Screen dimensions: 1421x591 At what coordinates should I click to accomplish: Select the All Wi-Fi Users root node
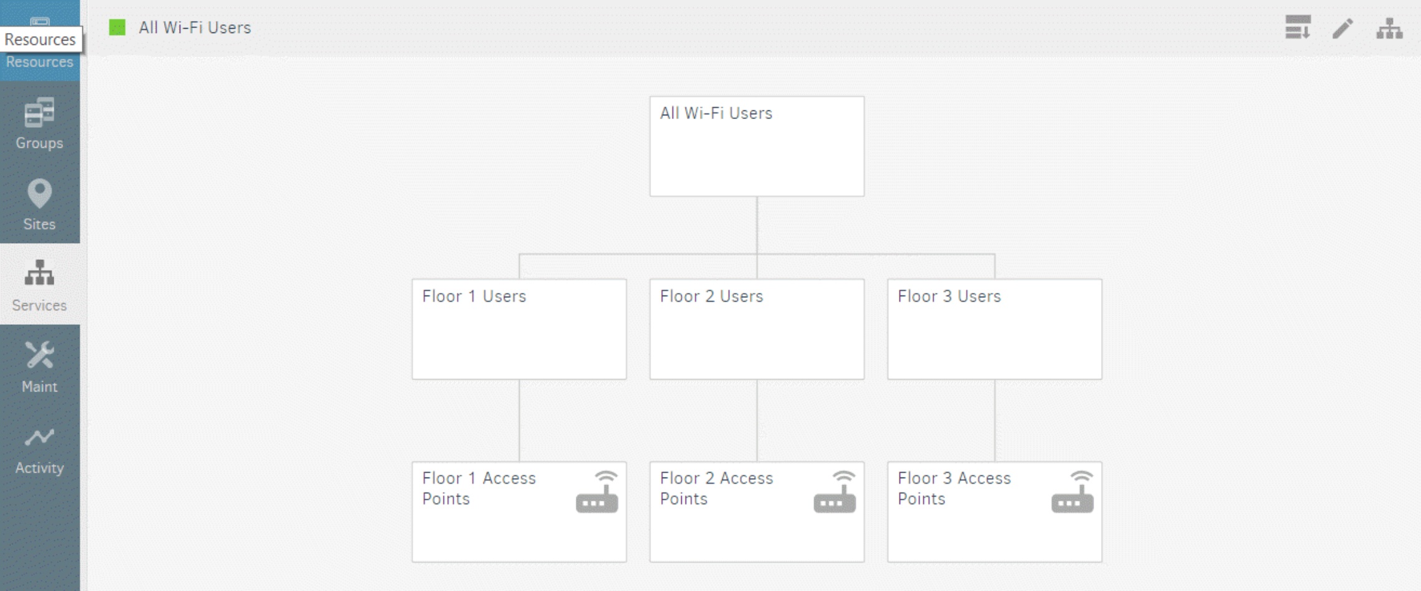tap(757, 145)
